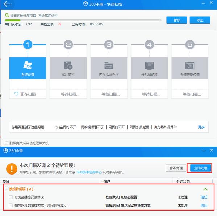Screen dimensions: 217x216
Task: Click 未处理 status of 淘宝网特卖 row
Action: tap(183, 205)
